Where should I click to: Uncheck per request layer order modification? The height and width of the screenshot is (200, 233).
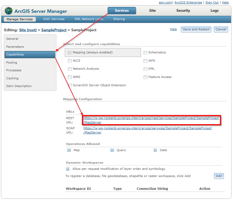click(x=68, y=169)
